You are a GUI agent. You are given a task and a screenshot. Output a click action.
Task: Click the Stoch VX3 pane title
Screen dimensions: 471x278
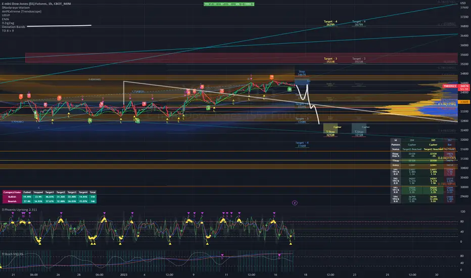[x=13, y=254]
